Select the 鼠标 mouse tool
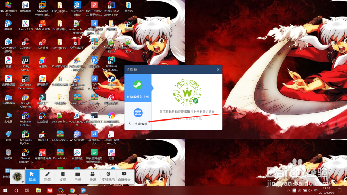 pos(32,177)
